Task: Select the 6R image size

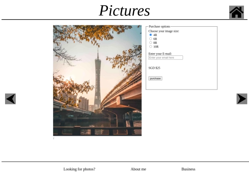Action: 150,39
